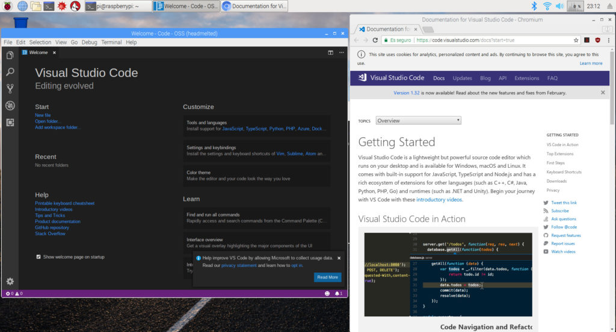The image size is (616, 332).
Task: Open the Version 1.32 link
Action: click(407, 93)
